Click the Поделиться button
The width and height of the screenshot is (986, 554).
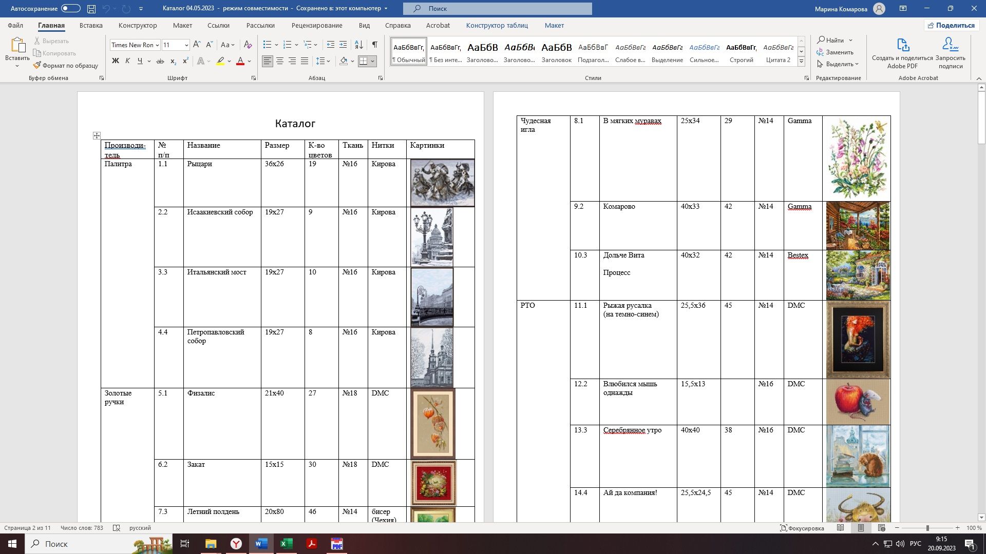coord(951,25)
